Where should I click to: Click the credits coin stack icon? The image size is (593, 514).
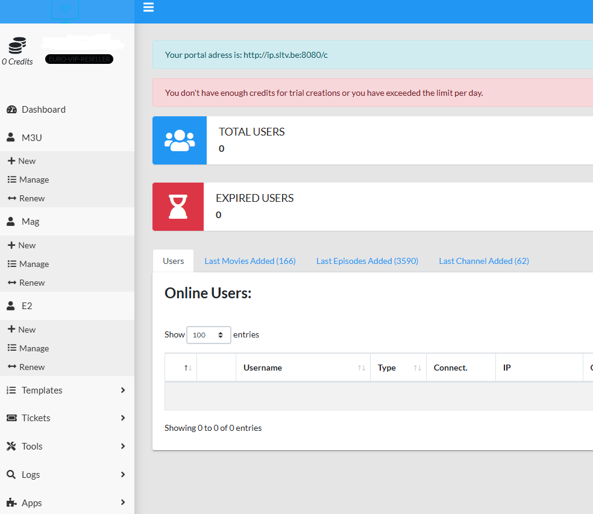[17, 46]
